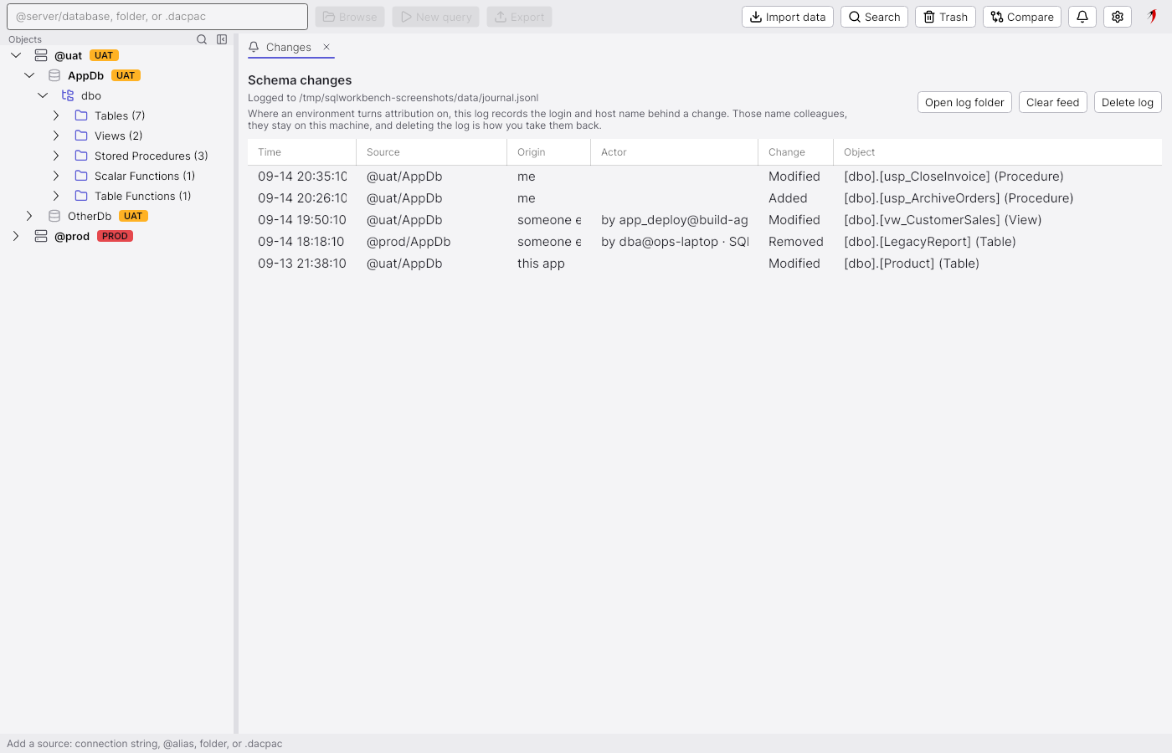Expand the @prod server node
Image resolution: width=1172 pixels, height=753 pixels.
(16, 236)
